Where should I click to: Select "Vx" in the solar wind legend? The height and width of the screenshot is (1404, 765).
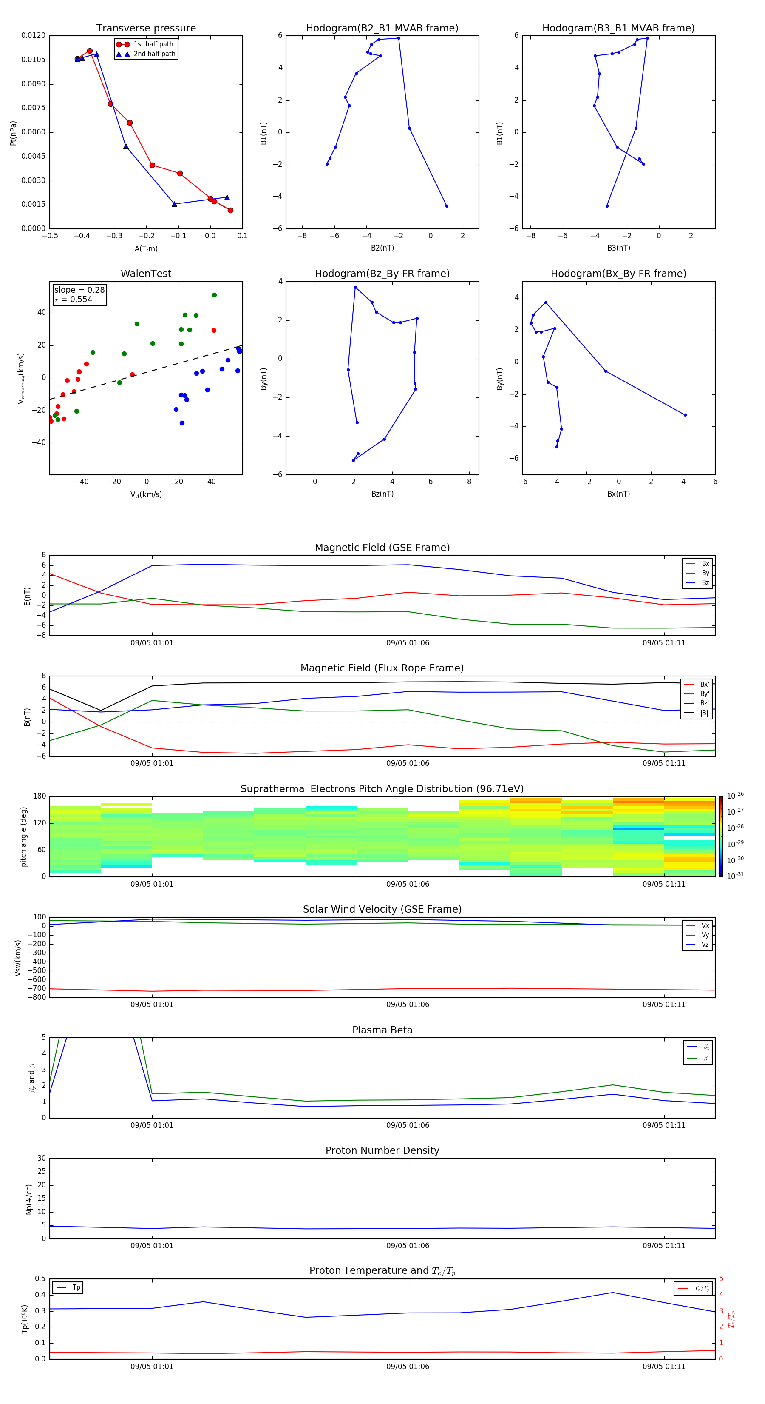[x=698, y=925]
